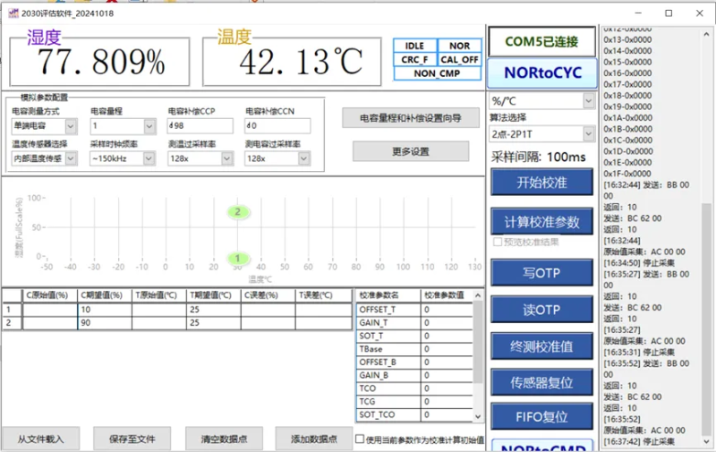The width and height of the screenshot is (716, 452).
Task: Click the T原始值(℃) column header
Action: pos(159,295)
